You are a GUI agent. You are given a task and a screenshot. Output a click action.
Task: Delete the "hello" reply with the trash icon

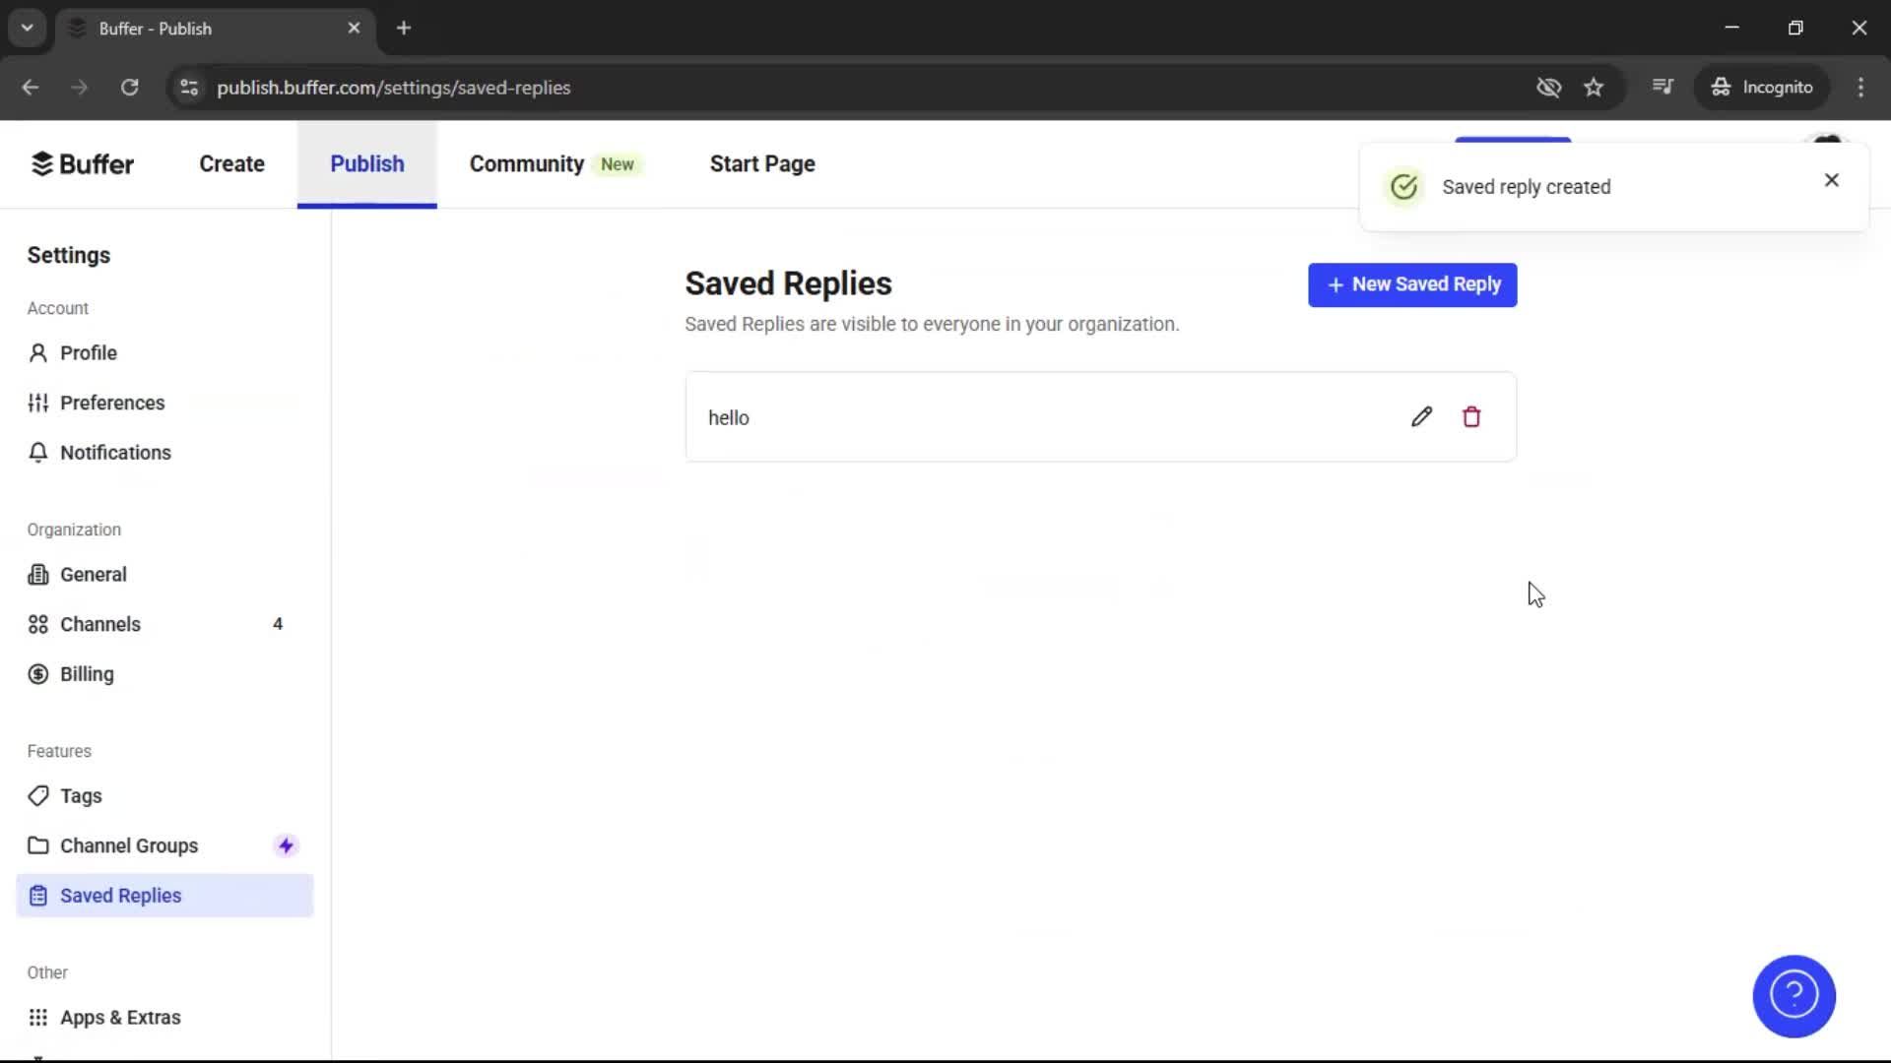click(x=1470, y=416)
